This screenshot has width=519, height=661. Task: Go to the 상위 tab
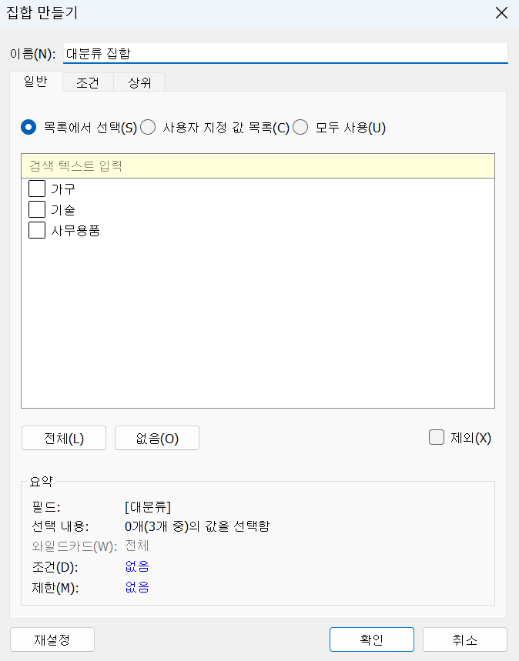coord(139,83)
